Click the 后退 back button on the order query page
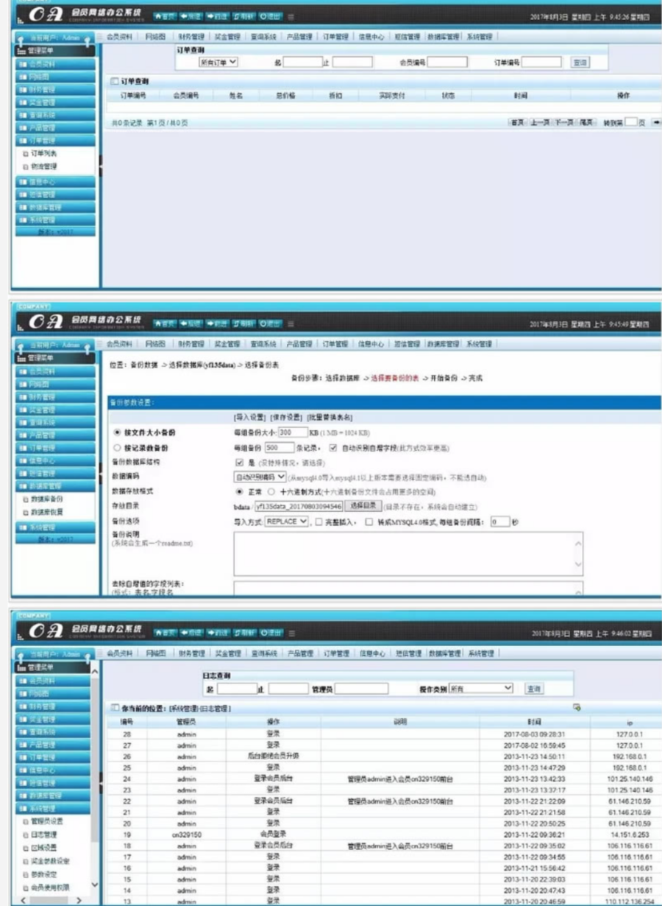Viewport: 662px width, 906px height. (191, 16)
